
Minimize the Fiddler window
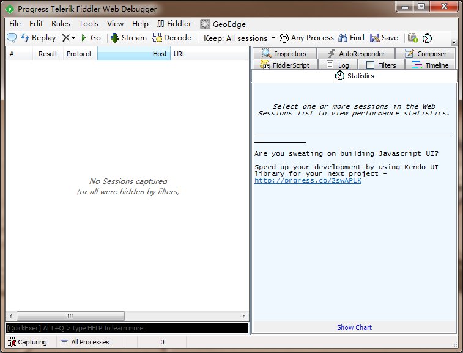point(405,6)
